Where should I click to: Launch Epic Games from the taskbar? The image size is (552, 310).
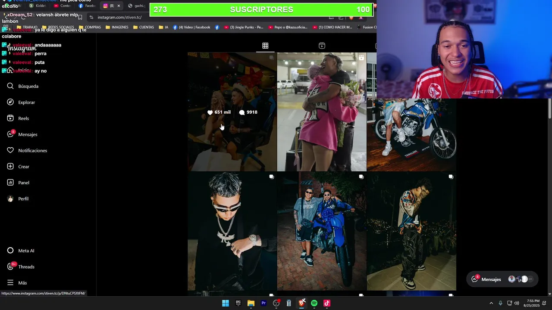pyautogui.click(x=238, y=303)
